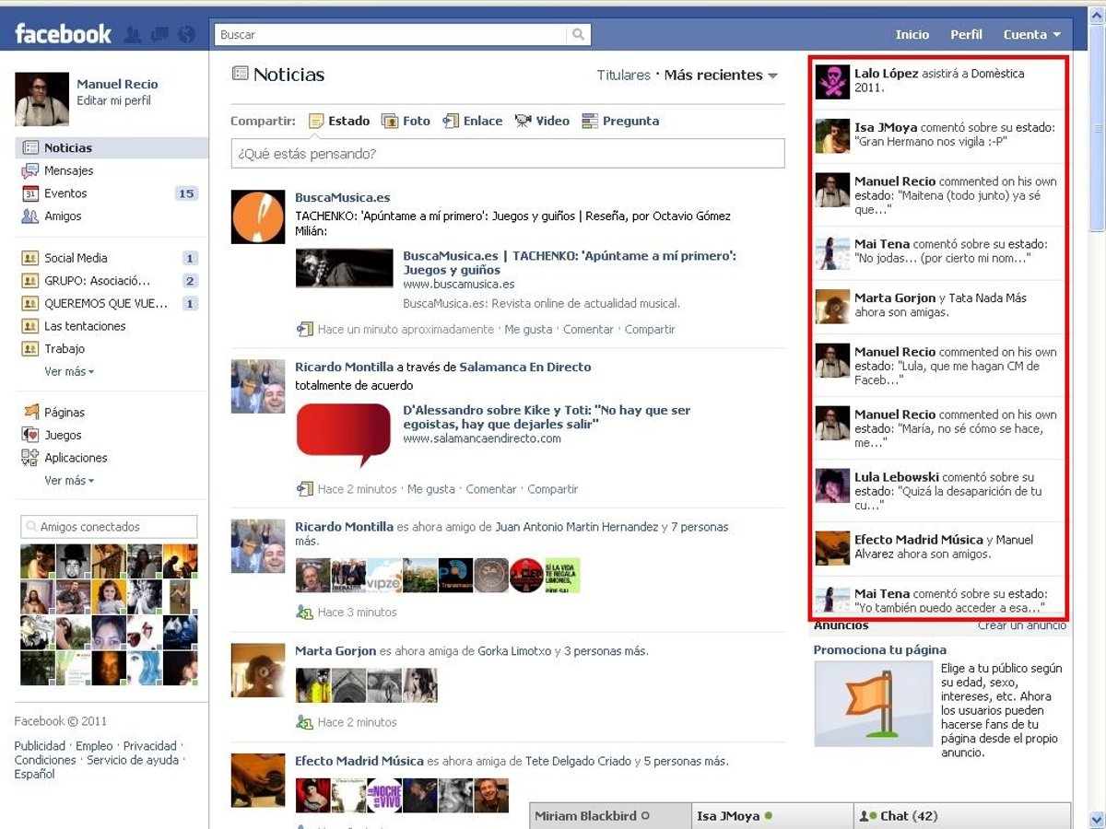Click the globe notifications icon

(x=187, y=35)
